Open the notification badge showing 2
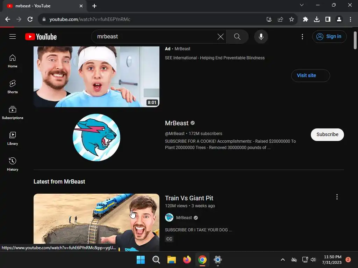358x268 pixels. [x=348, y=260]
